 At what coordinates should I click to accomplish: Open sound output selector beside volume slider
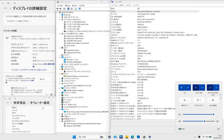pyautogui.click(x=218, y=121)
